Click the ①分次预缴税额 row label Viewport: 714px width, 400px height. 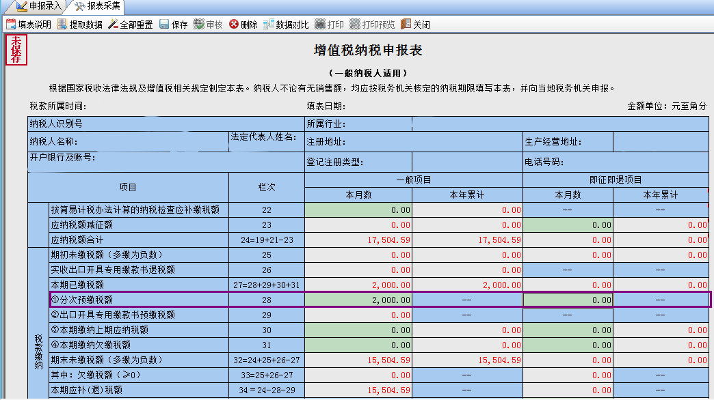[81, 300]
